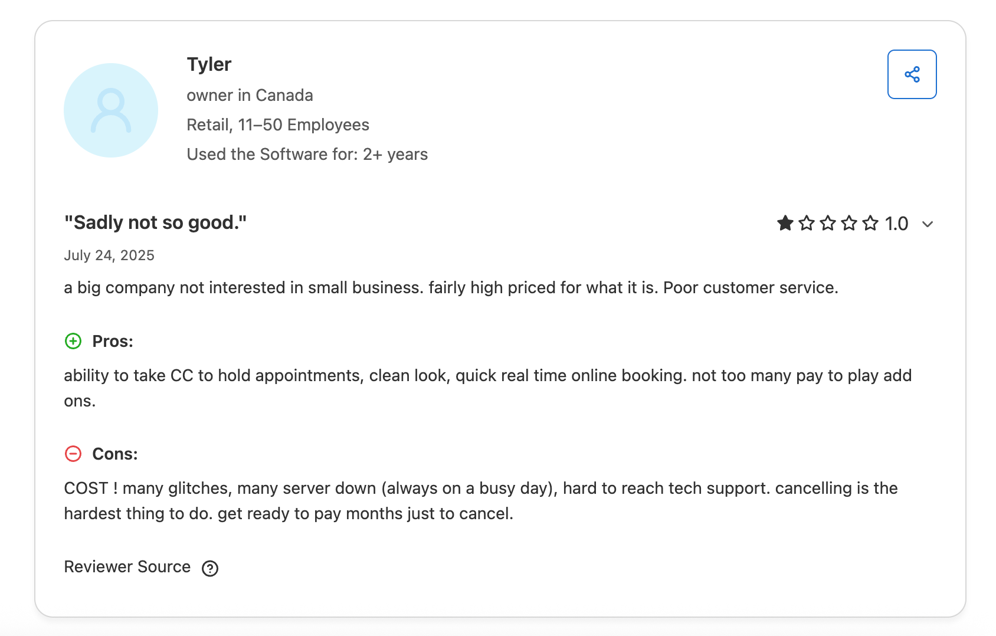Click the fourth empty star
The height and width of the screenshot is (636, 996).
coord(849,223)
